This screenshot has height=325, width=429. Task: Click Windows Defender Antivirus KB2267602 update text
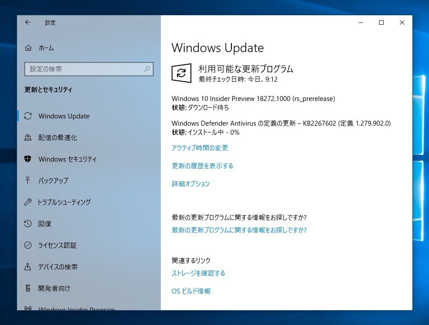[x=281, y=123]
